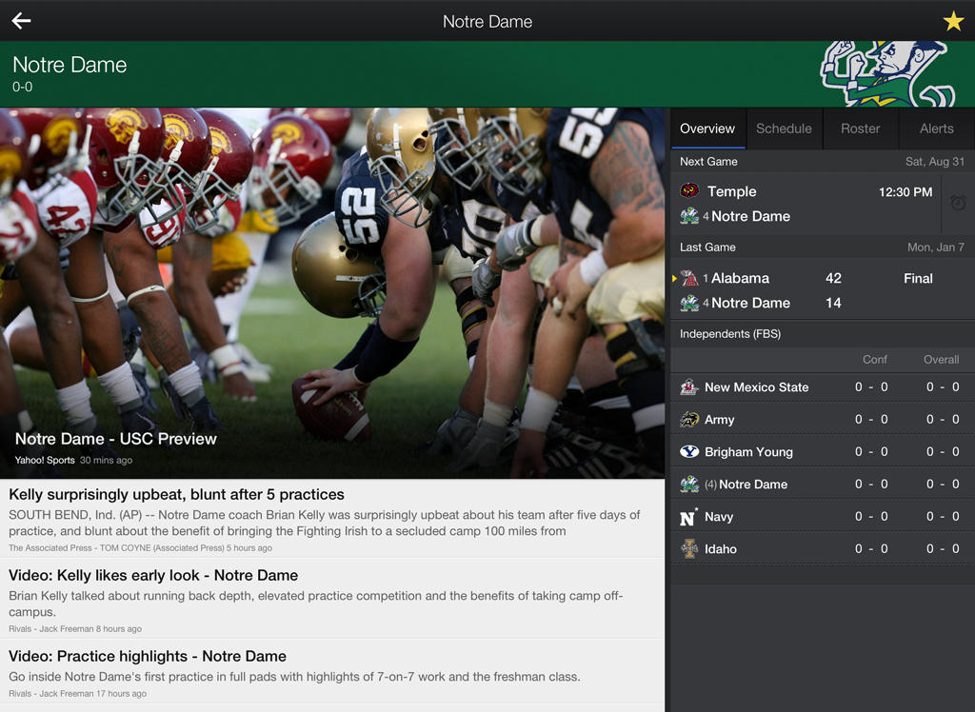Image resolution: width=975 pixels, height=712 pixels.
Task: Click the Sat, Aug 31 date label
Action: coord(935,162)
